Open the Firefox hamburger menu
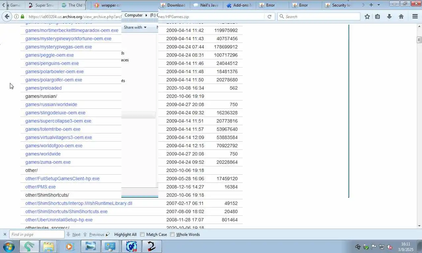Screen dimensions: 422x253 (415, 16)
